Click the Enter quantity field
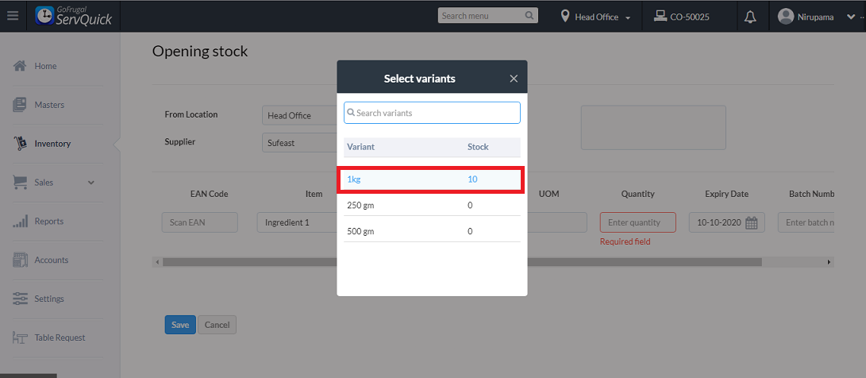This screenshot has width=866, height=378. tap(637, 223)
